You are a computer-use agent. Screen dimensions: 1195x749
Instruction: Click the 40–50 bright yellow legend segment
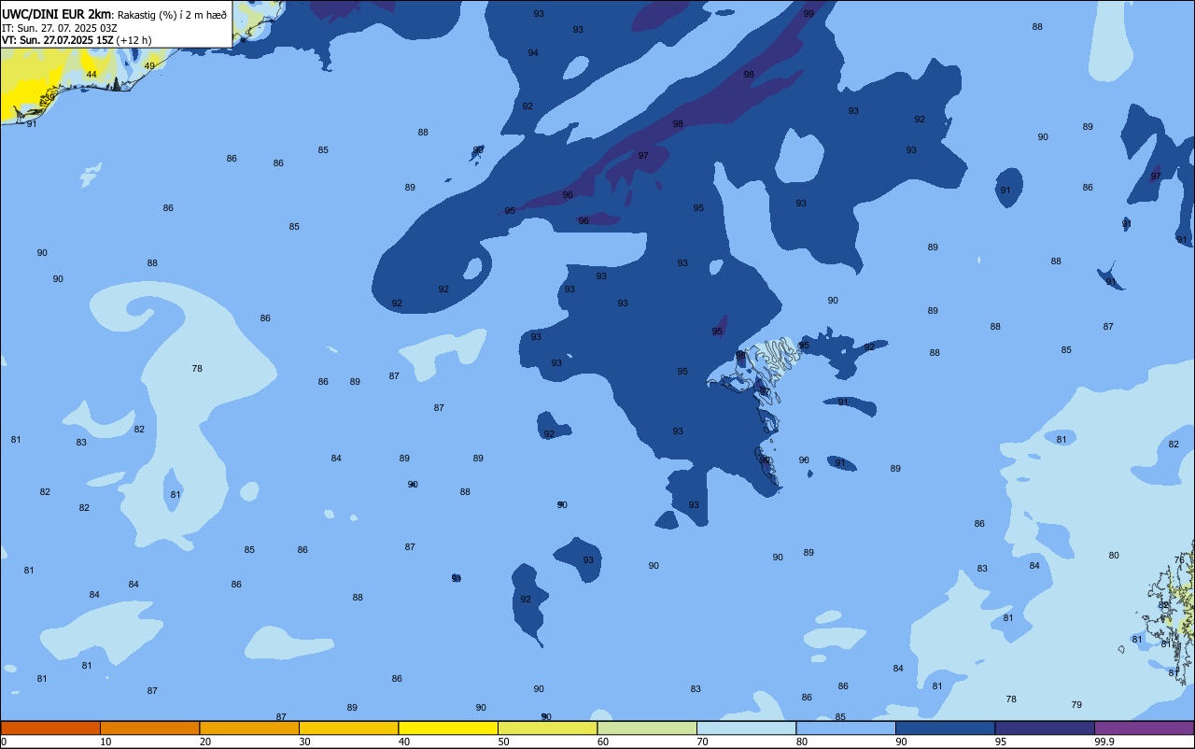pos(448,728)
